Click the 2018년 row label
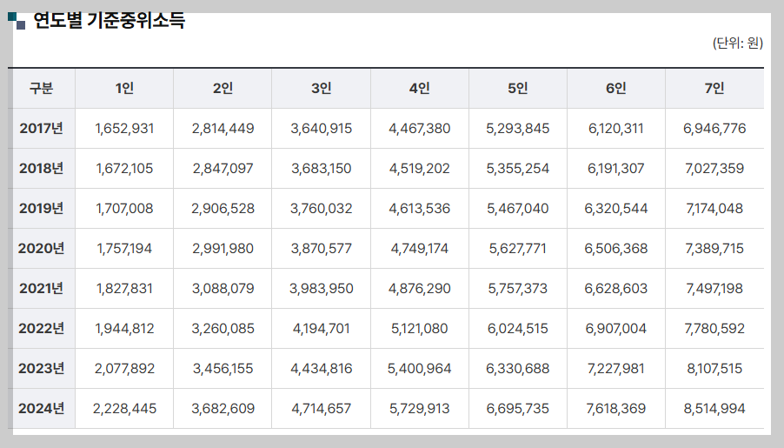Viewport: 784px width, 448px height. 41,168
